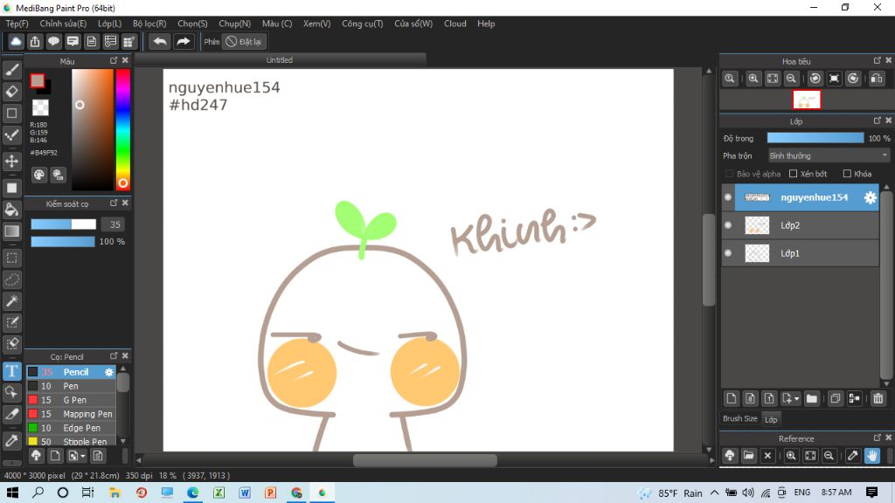Open the color palette icon
This screenshot has width=895, height=503.
coord(38,175)
